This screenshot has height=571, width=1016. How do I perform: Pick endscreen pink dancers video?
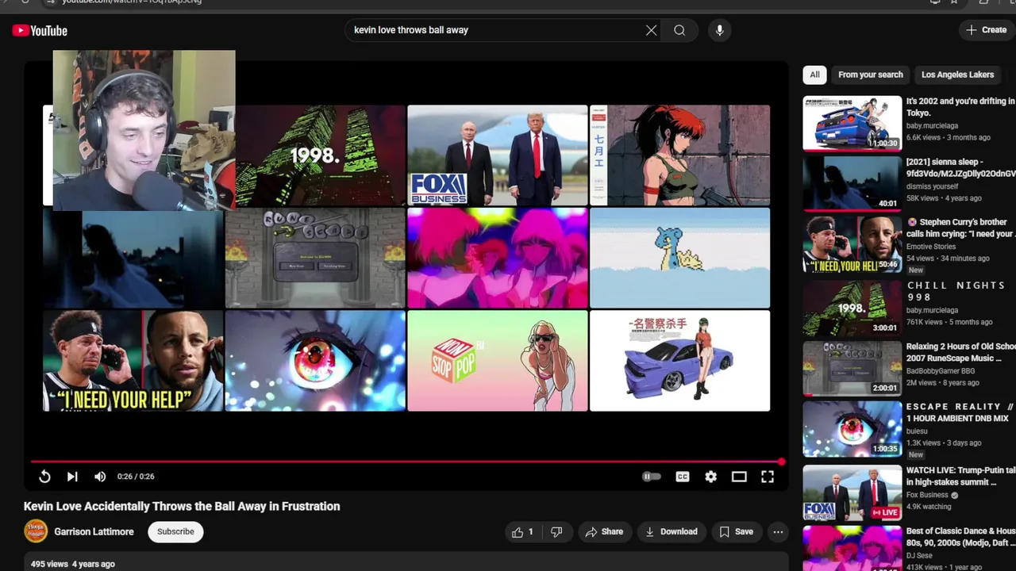tap(498, 258)
